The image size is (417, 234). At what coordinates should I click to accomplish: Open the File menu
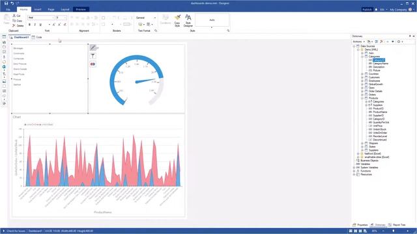pos(8,9)
